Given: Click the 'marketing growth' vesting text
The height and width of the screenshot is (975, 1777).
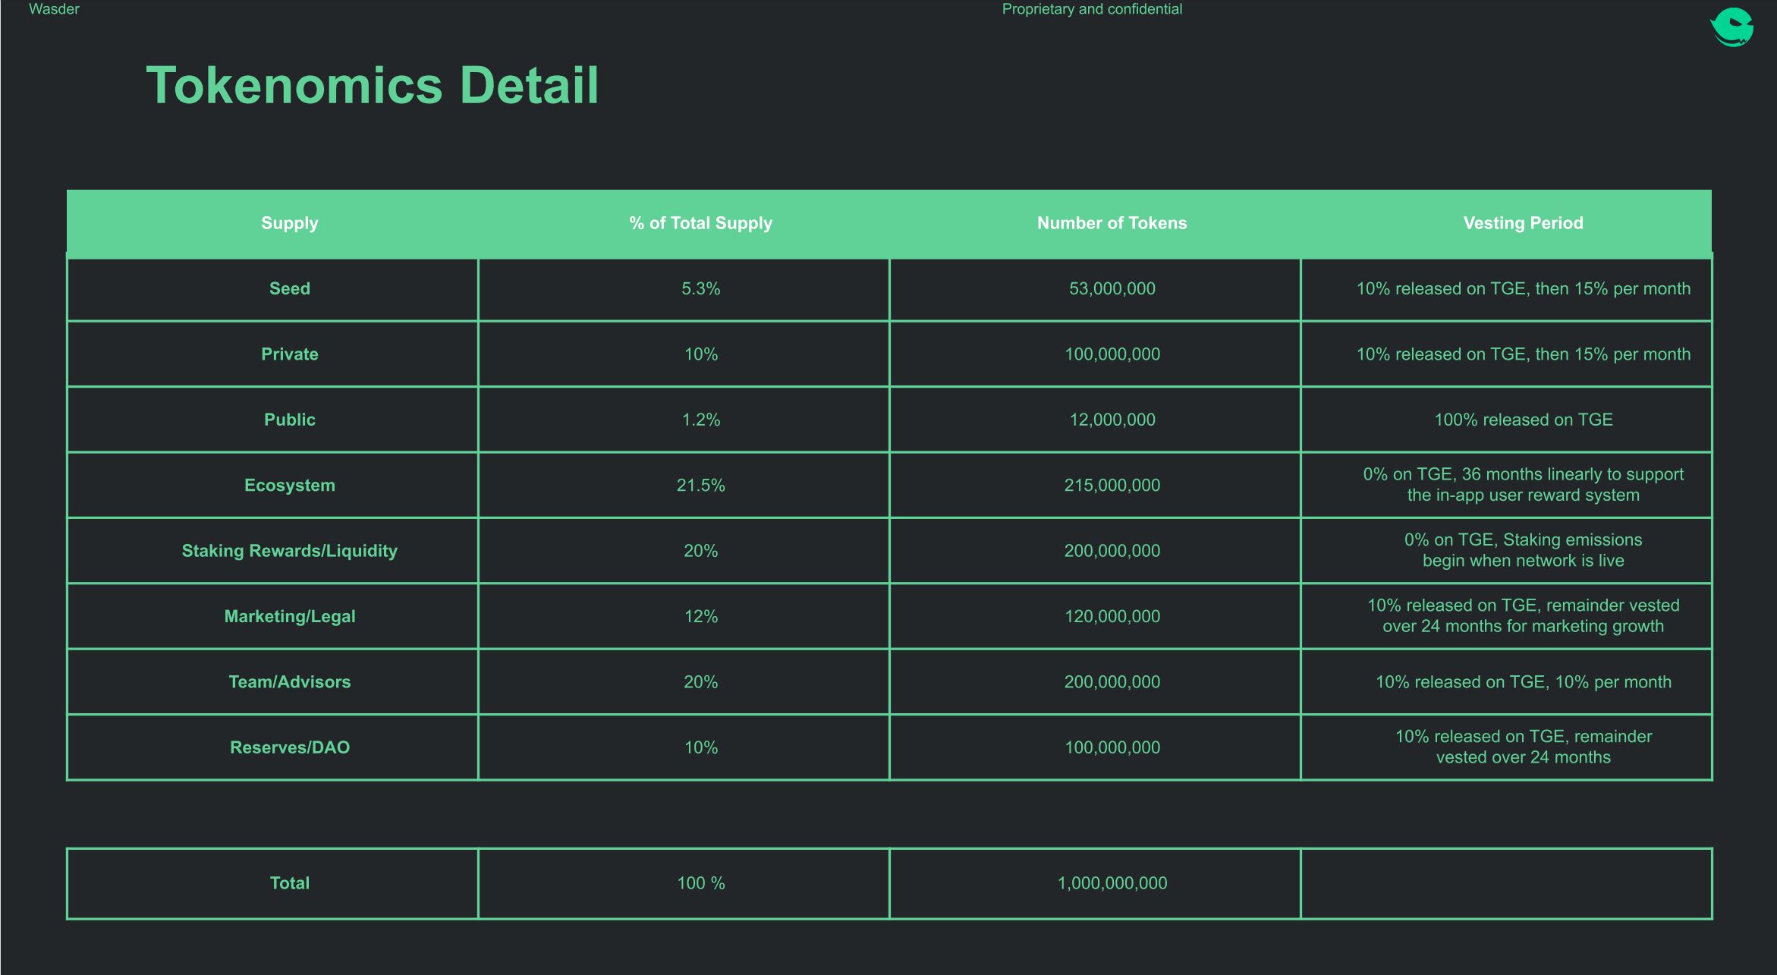Looking at the screenshot, I should tap(1524, 615).
